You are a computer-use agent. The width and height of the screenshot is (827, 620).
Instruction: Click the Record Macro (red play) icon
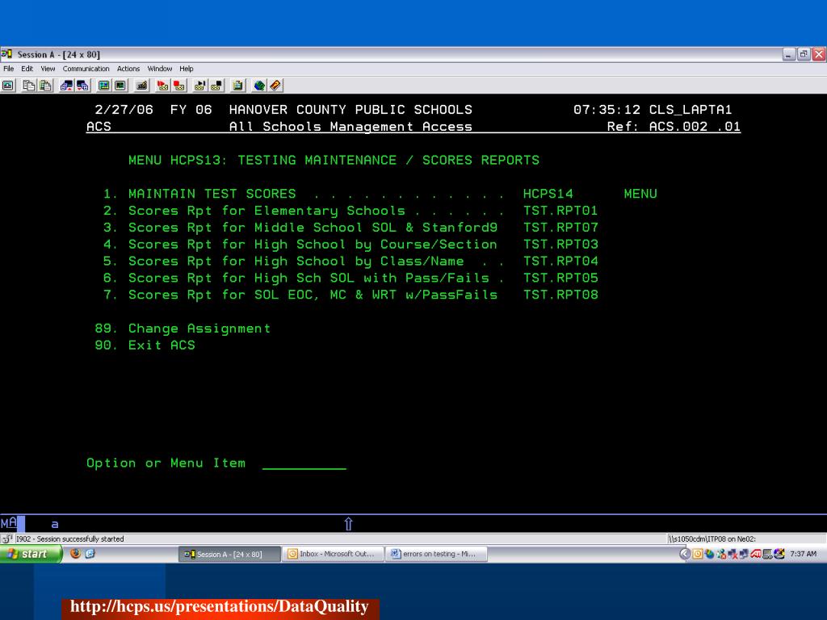click(163, 86)
